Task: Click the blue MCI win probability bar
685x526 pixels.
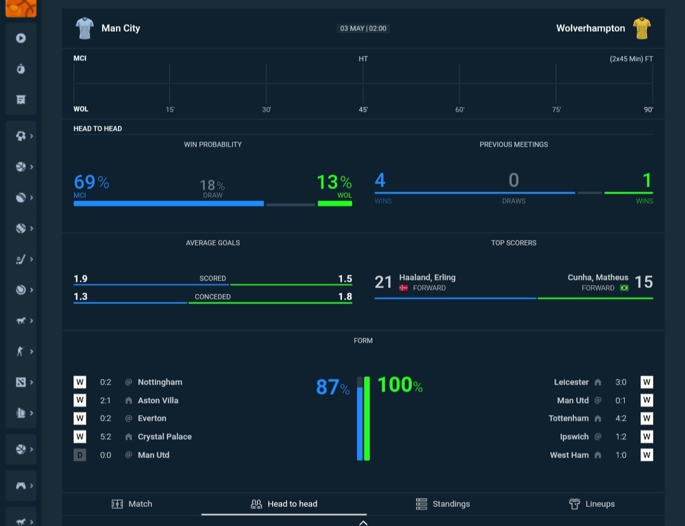Action: [169, 204]
